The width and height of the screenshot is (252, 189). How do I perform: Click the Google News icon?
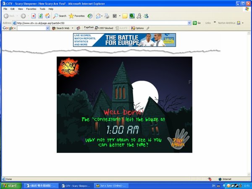click(78, 28)
